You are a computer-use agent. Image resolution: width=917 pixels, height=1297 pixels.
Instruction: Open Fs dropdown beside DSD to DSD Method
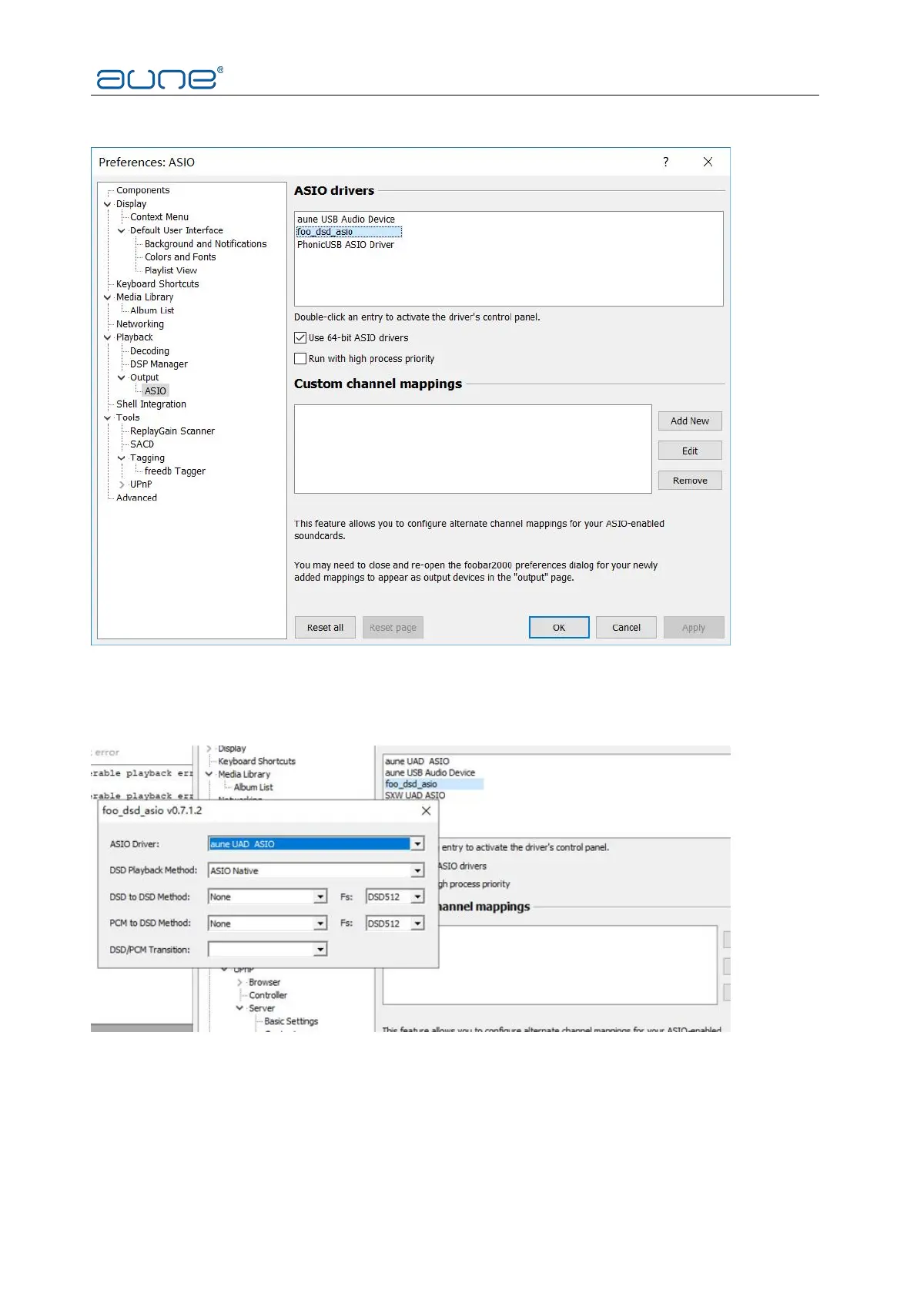[x=417, y=897]
